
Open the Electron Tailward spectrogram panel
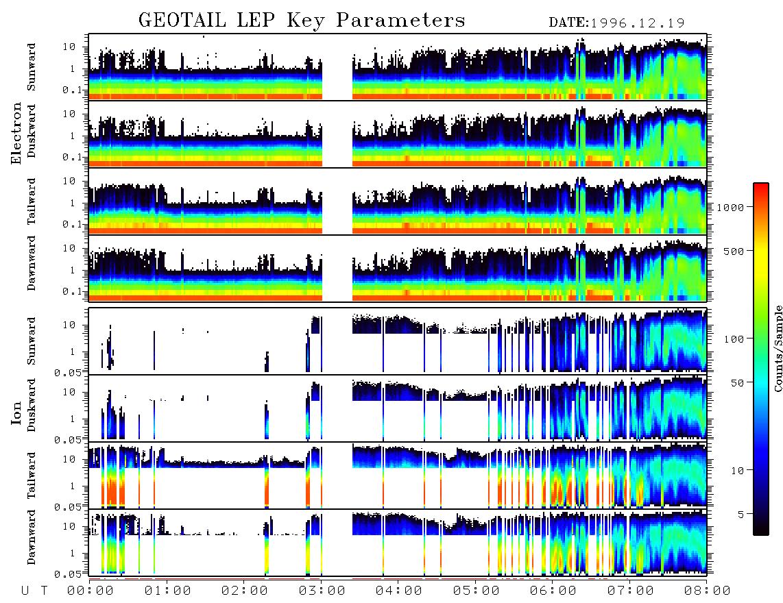tap(398, 201)
